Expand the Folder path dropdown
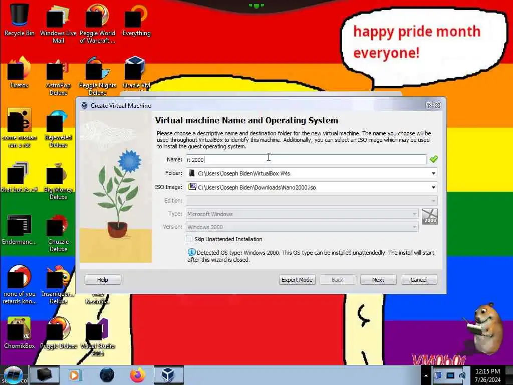The width and height of the screenshot is (513, 385). (x=433, y=173)
